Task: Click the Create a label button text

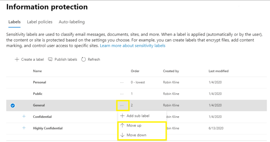Action: [x=32, y=59]
